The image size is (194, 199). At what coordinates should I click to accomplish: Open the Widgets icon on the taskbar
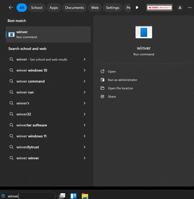click(x=73, y=196)
